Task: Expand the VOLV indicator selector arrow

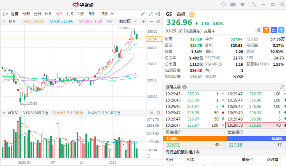Action: click(4, 113)
